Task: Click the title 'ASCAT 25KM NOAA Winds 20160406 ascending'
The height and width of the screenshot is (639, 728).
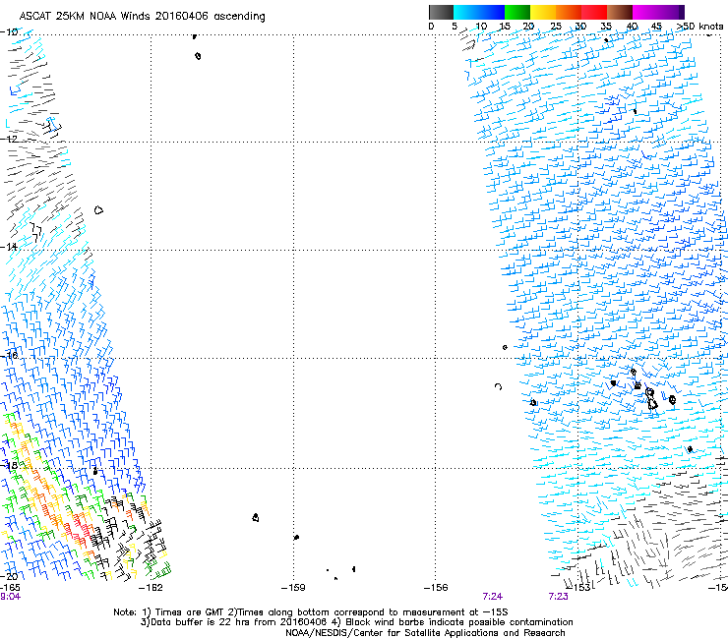Action: click(142, 17)
